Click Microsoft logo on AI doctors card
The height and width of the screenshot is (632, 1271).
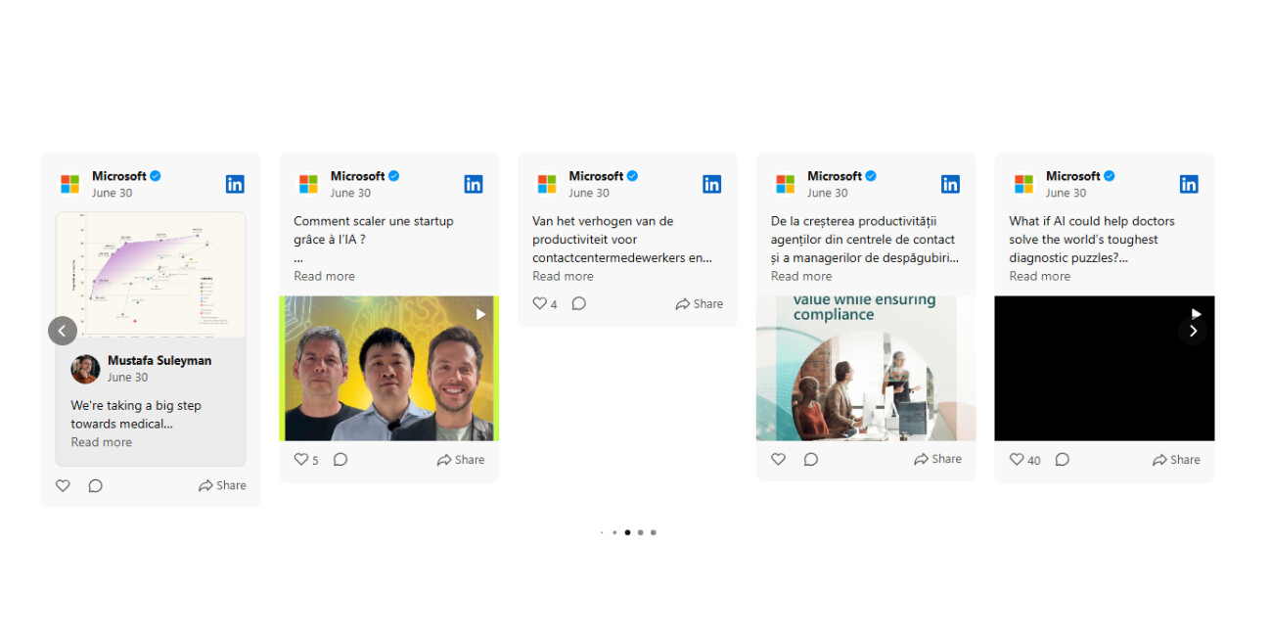[x=1023, y=184]
